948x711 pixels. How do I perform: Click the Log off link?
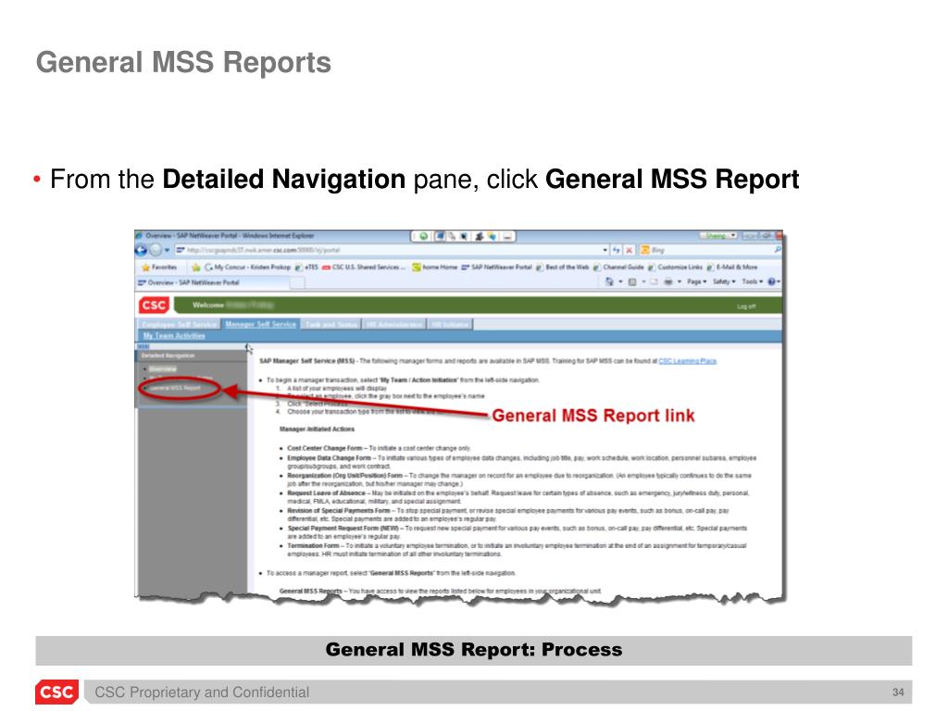tap(746, 306)
